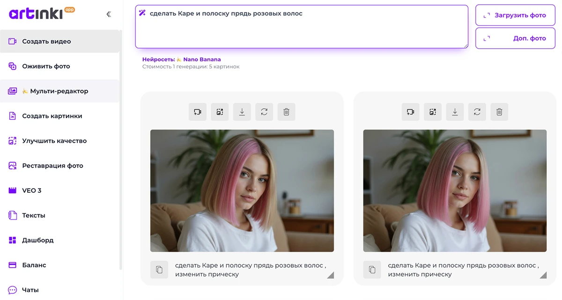Regenerate the right image with refresh icon
The image size is (562, 300).
click(477, 112)
